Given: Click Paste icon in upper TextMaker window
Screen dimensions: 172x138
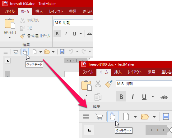Looking at the screenshot, I should 10,23.
